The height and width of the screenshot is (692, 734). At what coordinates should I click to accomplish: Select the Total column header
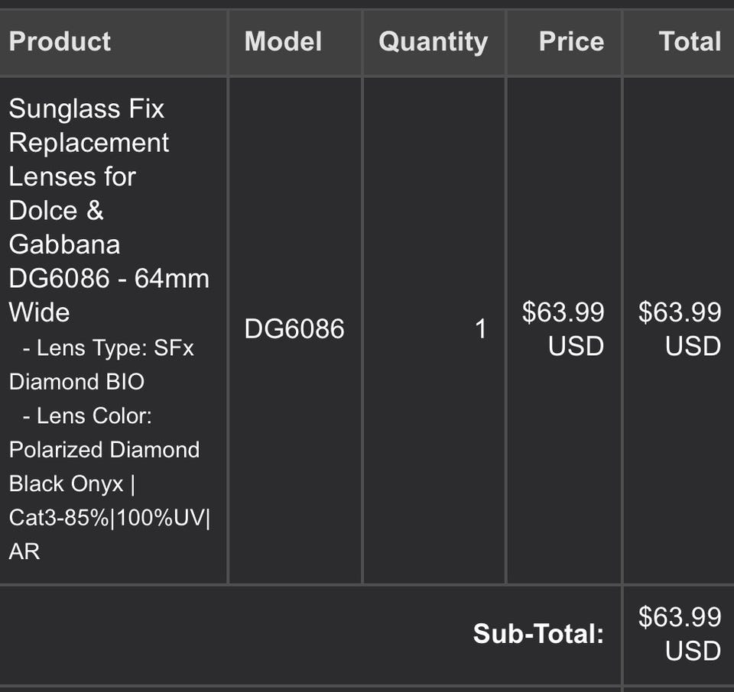tap(690, 41)
